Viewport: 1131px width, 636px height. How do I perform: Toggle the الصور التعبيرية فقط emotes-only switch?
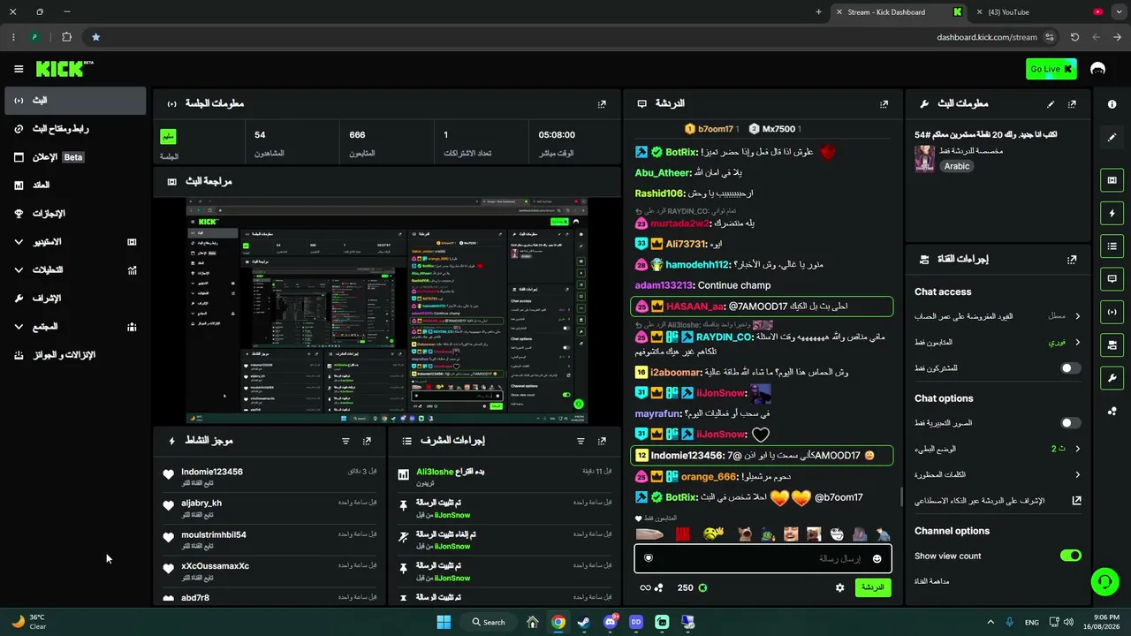pyautogui.click(x=1070, y=423)
